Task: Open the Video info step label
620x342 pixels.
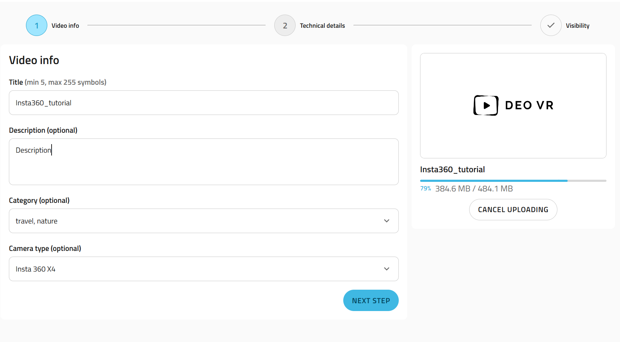Action: coord(65,26)
